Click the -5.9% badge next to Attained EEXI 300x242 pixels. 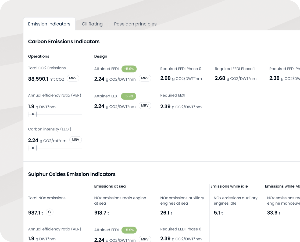pos(128,96)
